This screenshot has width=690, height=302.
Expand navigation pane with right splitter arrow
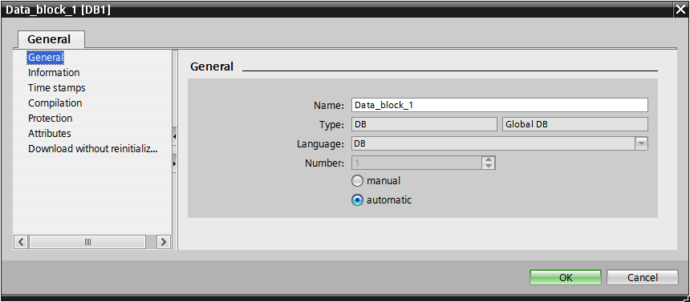(174, 163)
